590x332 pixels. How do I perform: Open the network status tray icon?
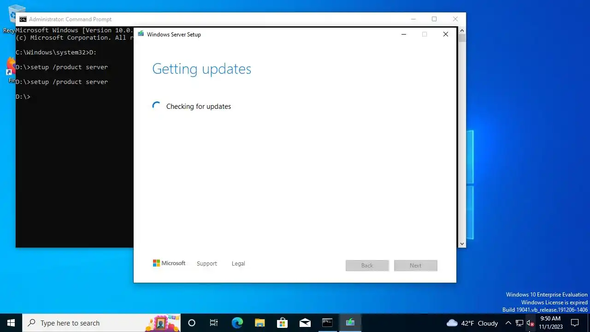coord(519,323)
